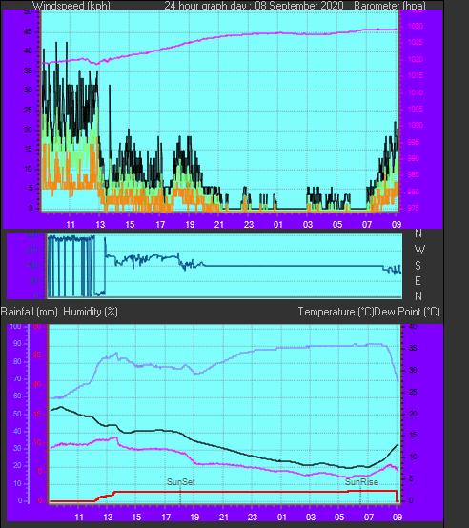
Task: Click the SunRise marker on temperature graph
Action: coord(361,482)
